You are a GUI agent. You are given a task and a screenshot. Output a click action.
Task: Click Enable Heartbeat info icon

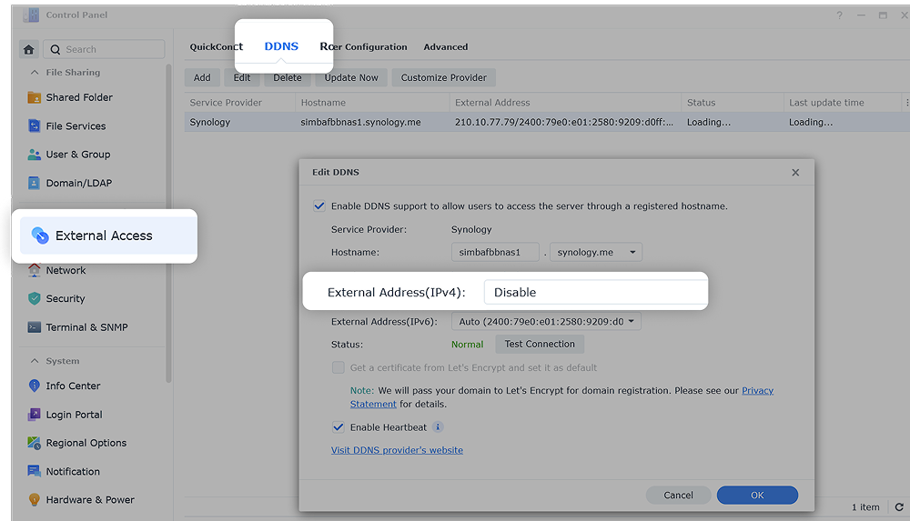pyautogui.click(x=438, y=427)
